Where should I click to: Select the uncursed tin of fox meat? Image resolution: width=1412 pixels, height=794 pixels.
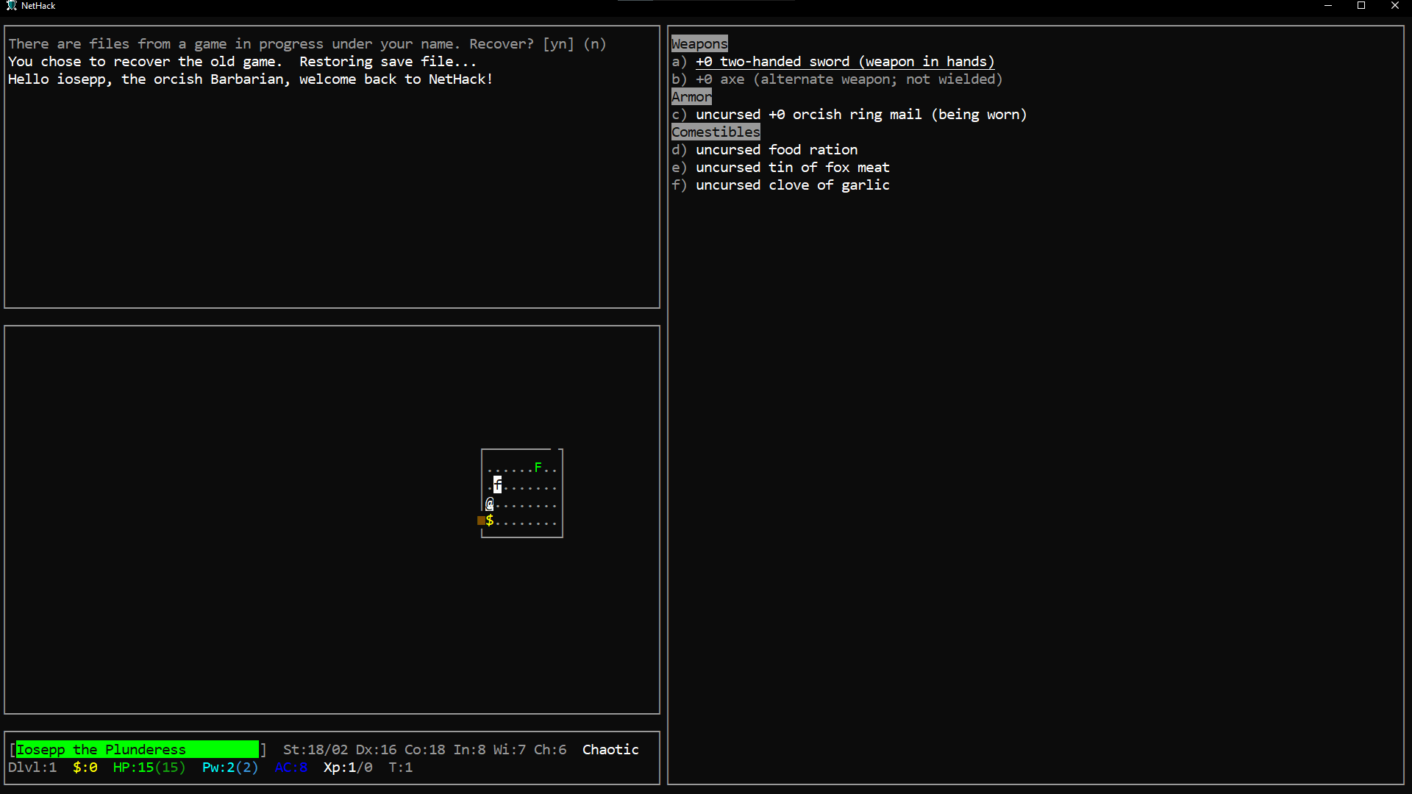click(781, 168)
